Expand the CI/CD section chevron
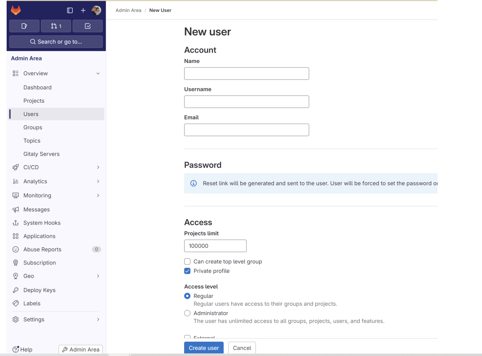This screenshot has height=356, width=482. 98,167
